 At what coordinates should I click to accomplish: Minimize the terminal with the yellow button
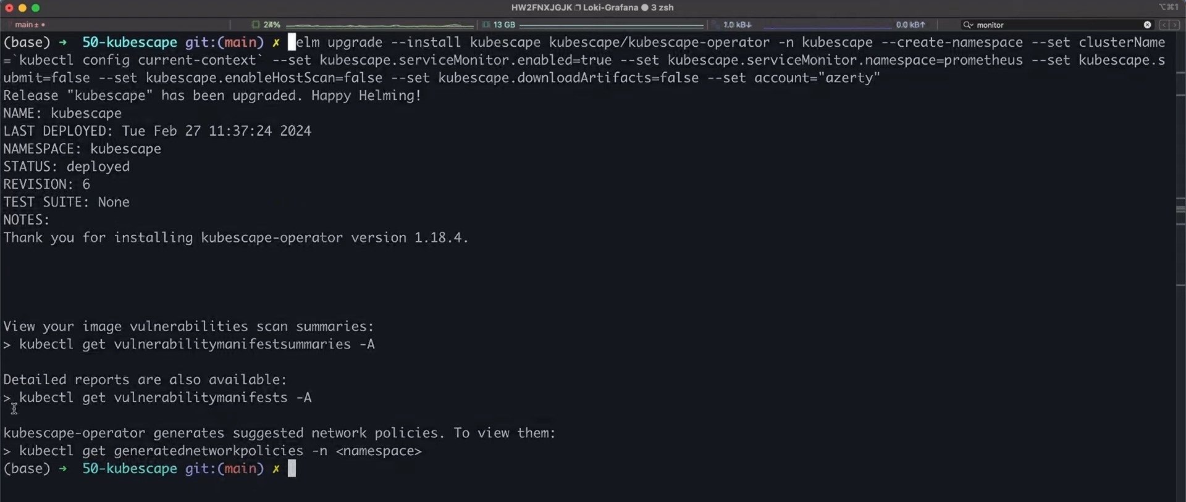coord(22,8)
